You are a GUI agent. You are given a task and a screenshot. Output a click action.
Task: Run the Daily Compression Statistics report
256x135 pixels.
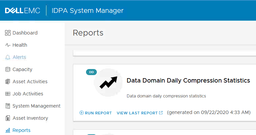95,113
